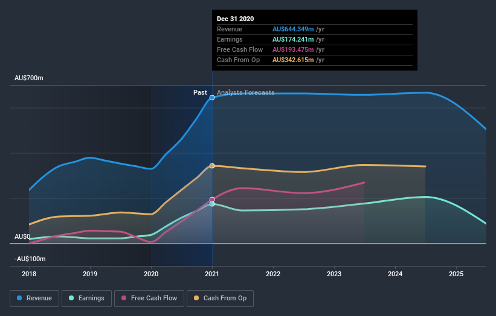Screen dimensions: 496x316
Task: Click the Cash From Op label in tooltip
Action: pos(238,60)
